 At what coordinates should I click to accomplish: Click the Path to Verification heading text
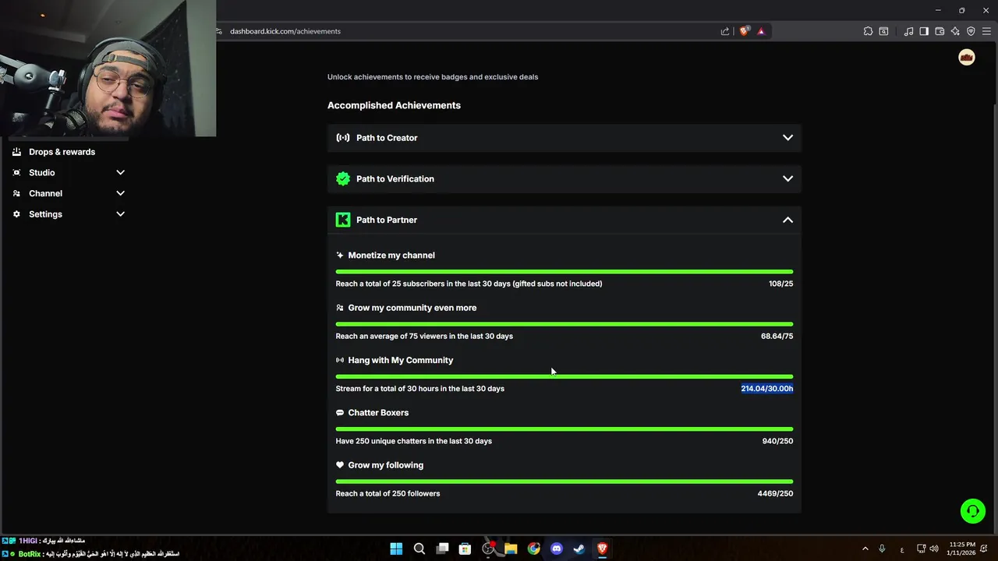point(395,178)
